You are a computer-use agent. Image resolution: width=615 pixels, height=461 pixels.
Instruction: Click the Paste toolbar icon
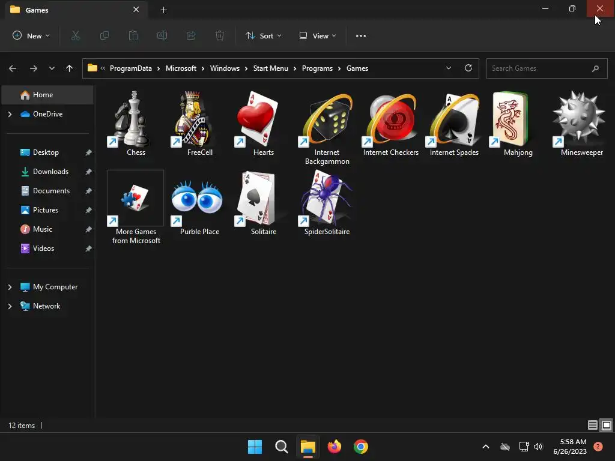(x=133, y=35)
